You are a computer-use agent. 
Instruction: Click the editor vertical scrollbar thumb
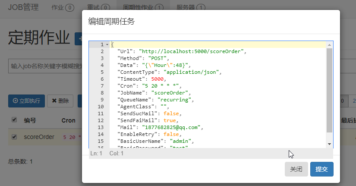click(329, 90)
